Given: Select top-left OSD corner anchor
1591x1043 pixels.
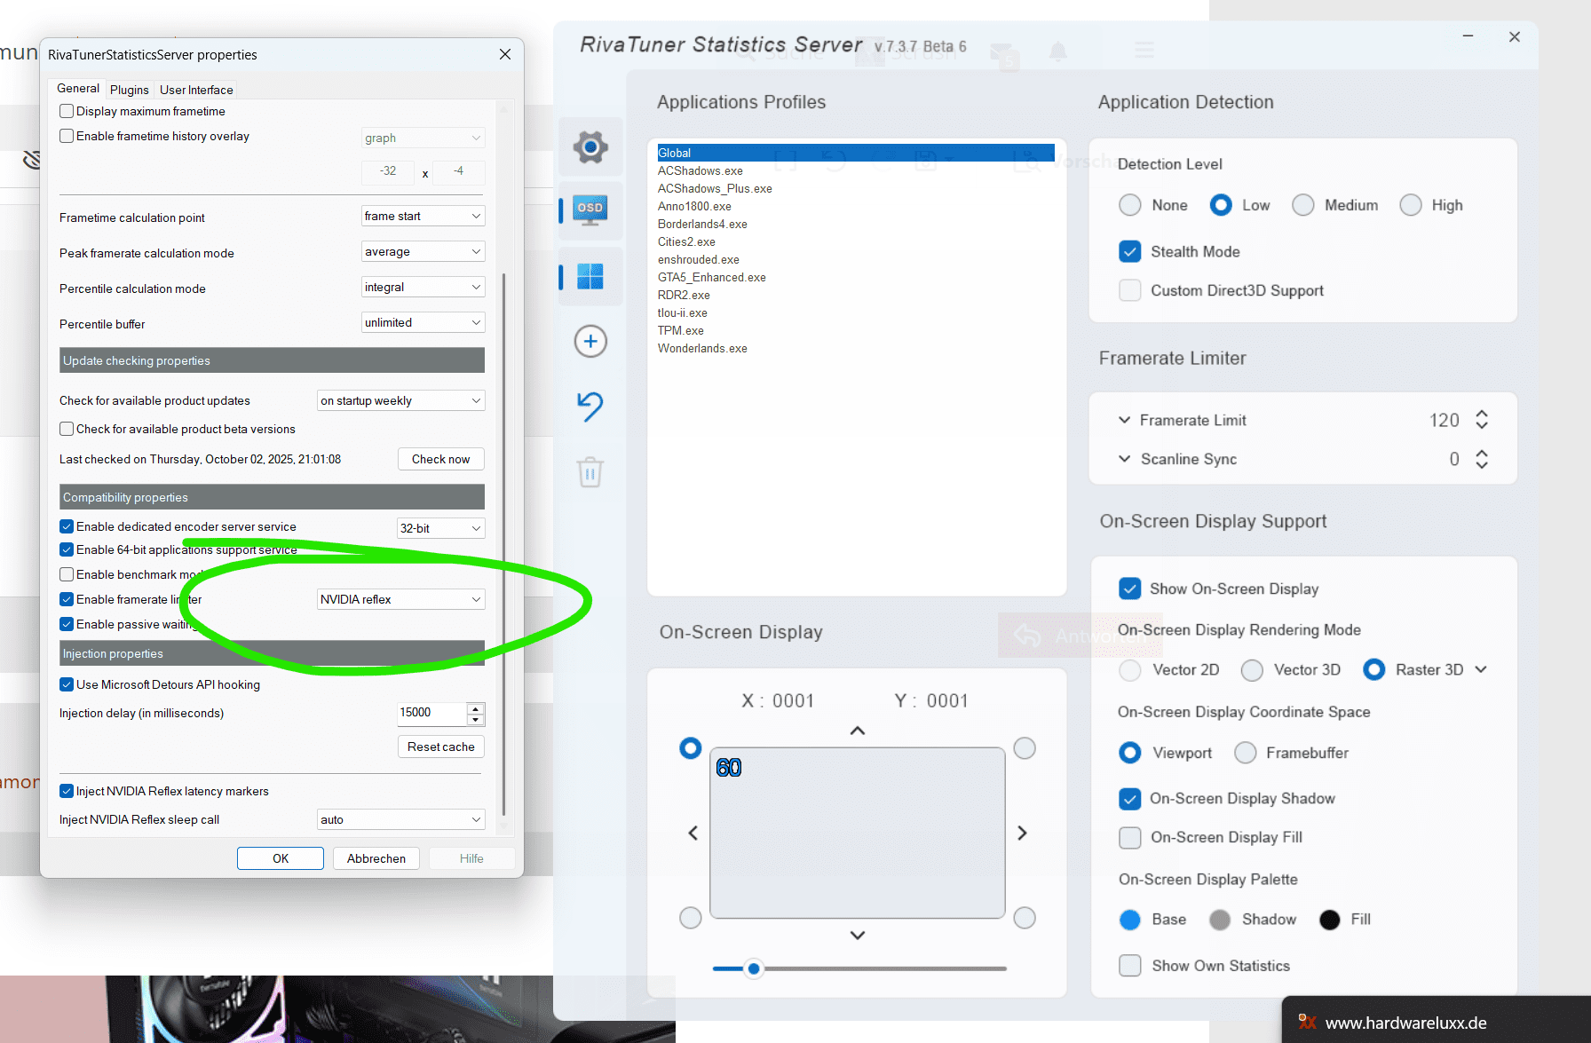Looking at the screenshot, I should click(x=690, y=748).
